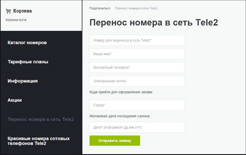Open the Корзина heading link
This screenshot has height=155, width=246.
coord(22,11)
